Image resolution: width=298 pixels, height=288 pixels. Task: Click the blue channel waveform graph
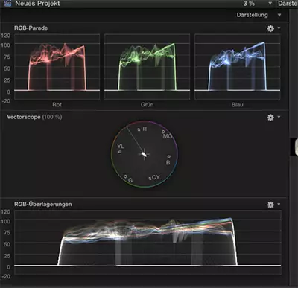(238, 67)
